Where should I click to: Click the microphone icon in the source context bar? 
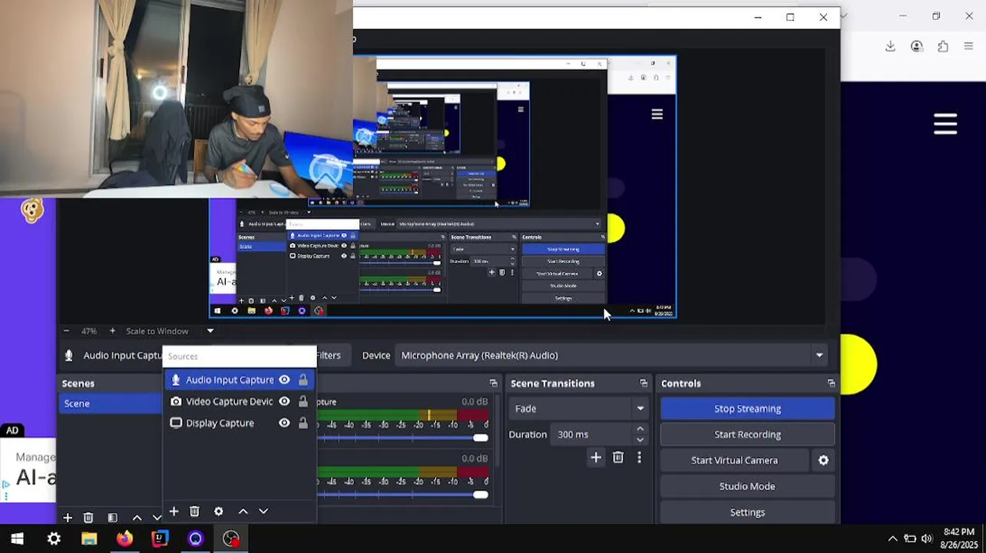(69, 355)
